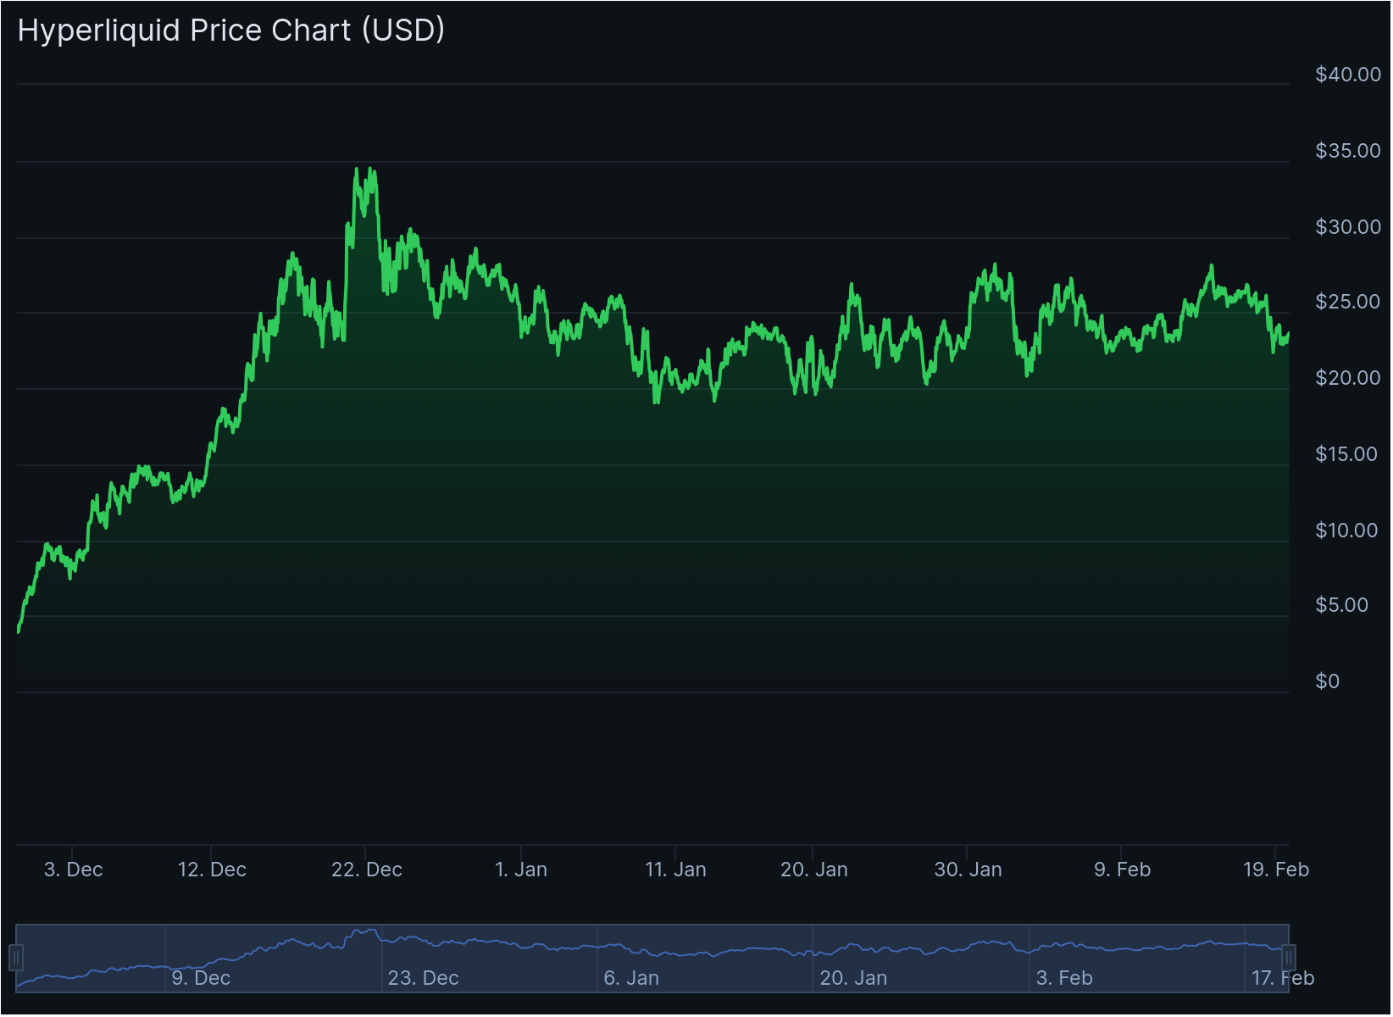Screen dimensions: 1393x1017
Task: Click 3. Feb in the range navigator
Action: coord(1064,978)
